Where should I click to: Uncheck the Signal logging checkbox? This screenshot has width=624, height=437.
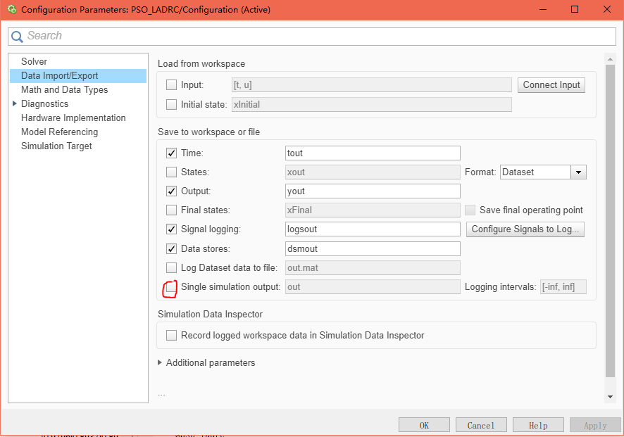click(172, 229)
